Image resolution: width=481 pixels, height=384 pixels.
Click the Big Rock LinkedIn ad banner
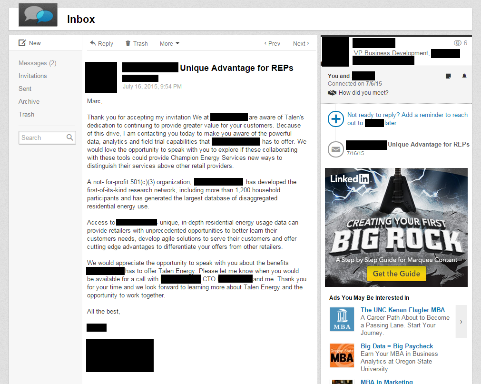pos(396,227)
